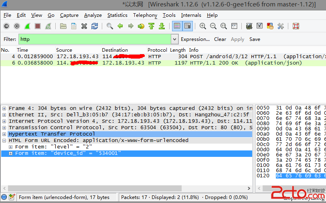Edit capture file comments icon in status bar
Screen dimensions: 326x203
(x=12, y=197)
